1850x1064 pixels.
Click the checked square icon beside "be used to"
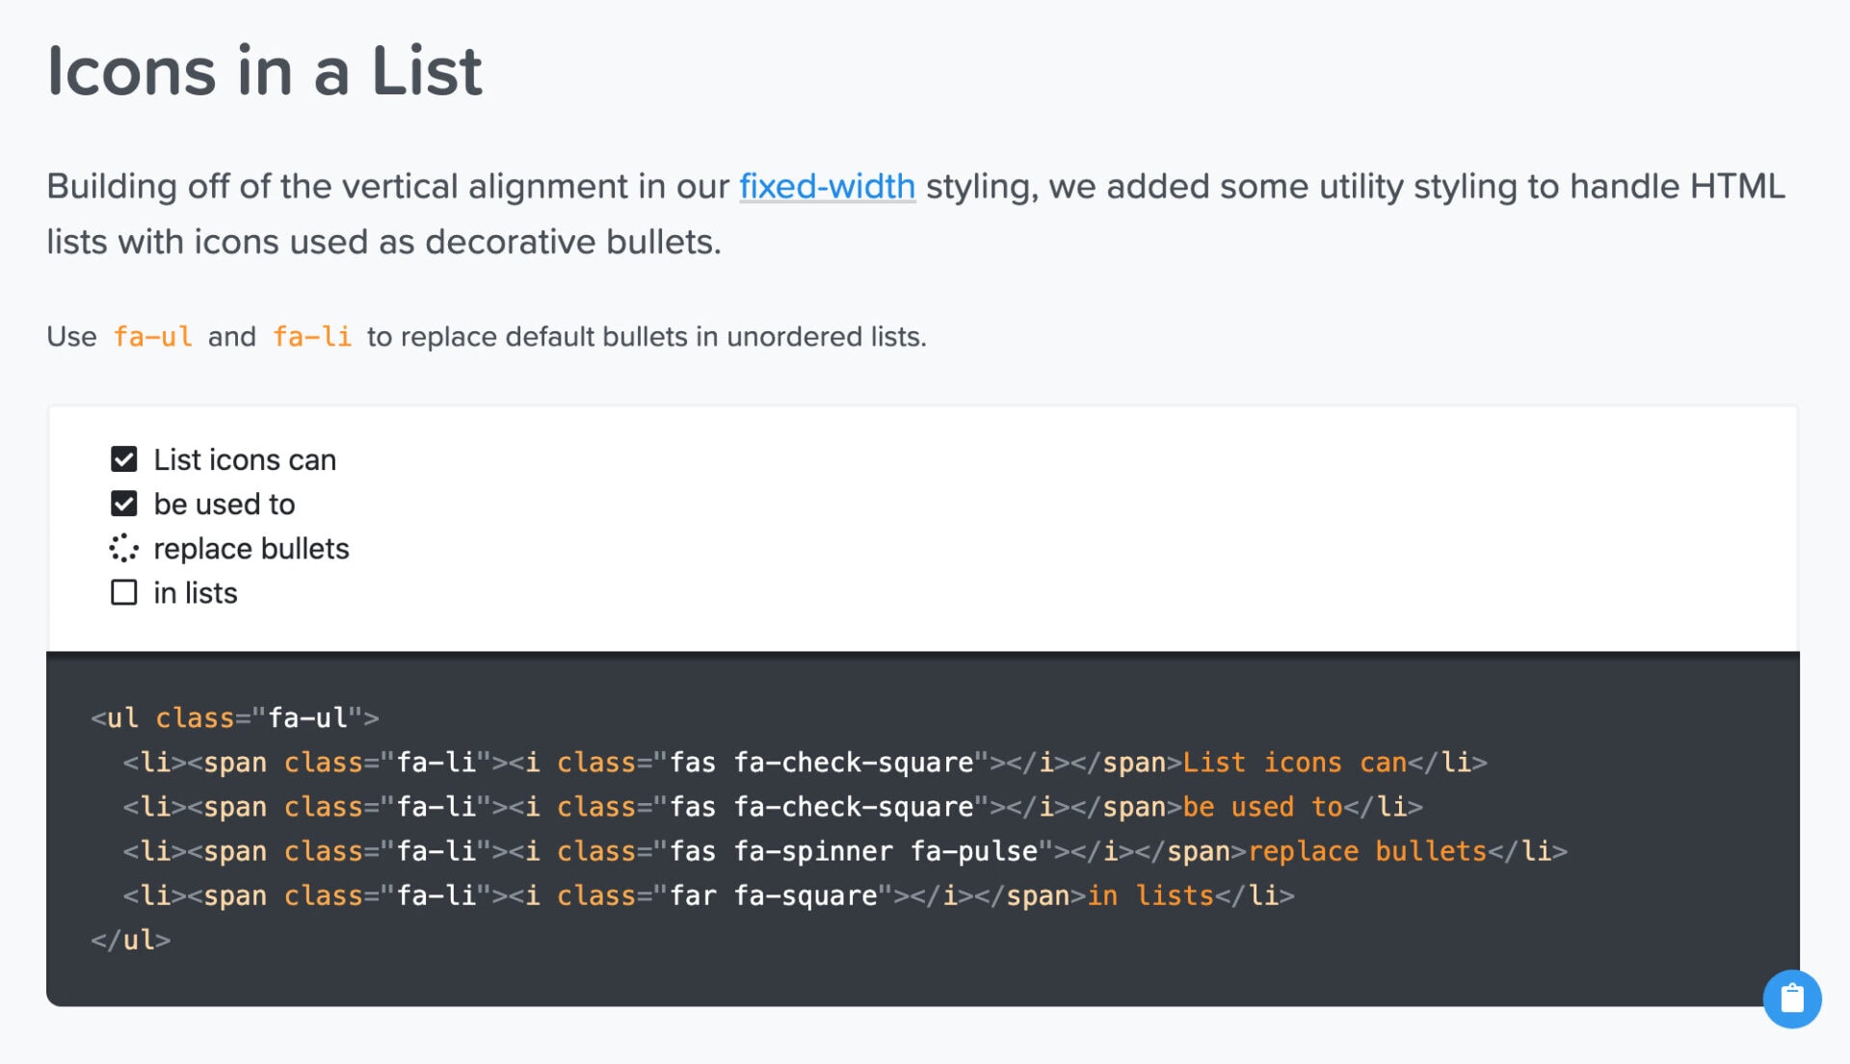[x=123, y=504]
